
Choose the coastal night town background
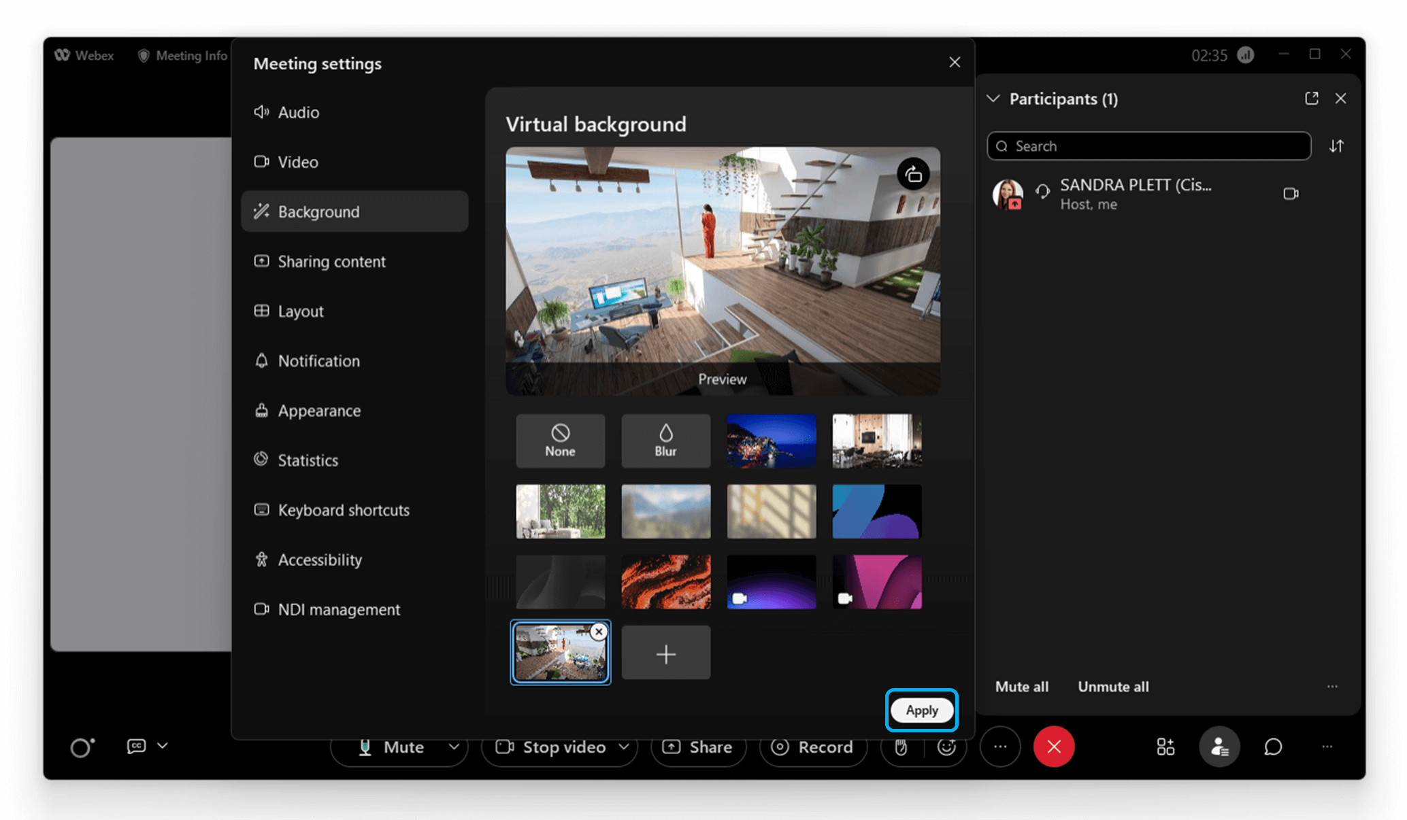tap(772, 441)
